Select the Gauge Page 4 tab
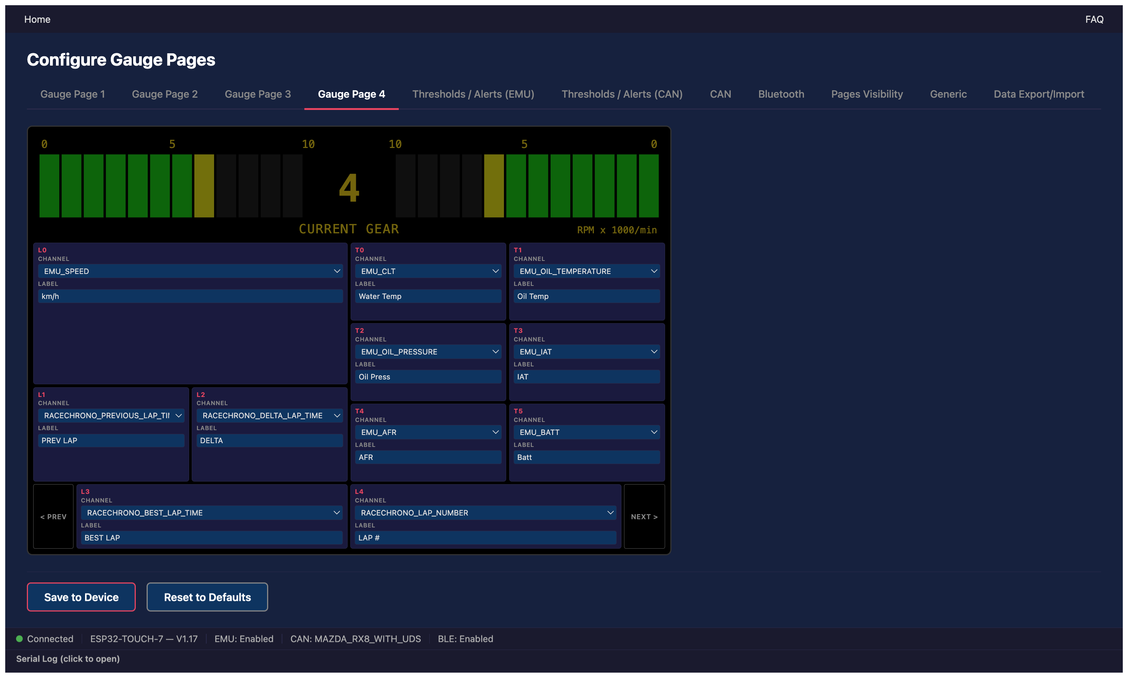This screenshot has height=678, width=1128. point(351,94)
